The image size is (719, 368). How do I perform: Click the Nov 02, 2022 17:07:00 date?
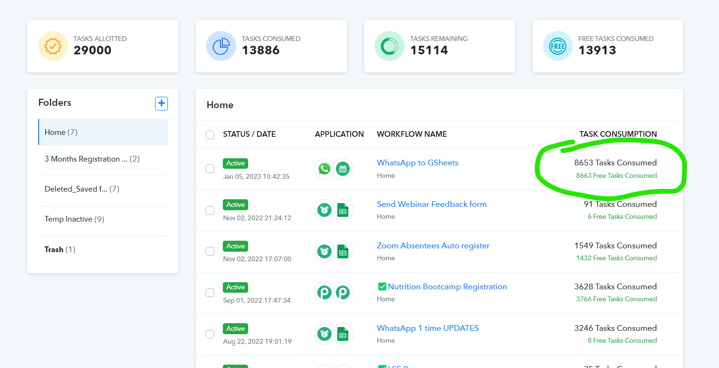coord(257,259)
